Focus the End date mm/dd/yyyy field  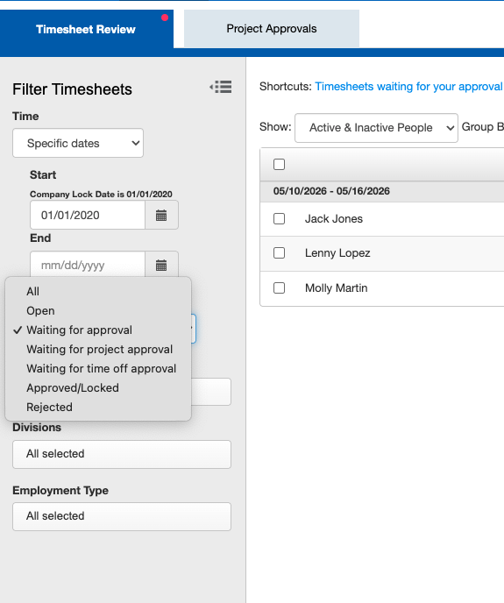click(88, 265)
